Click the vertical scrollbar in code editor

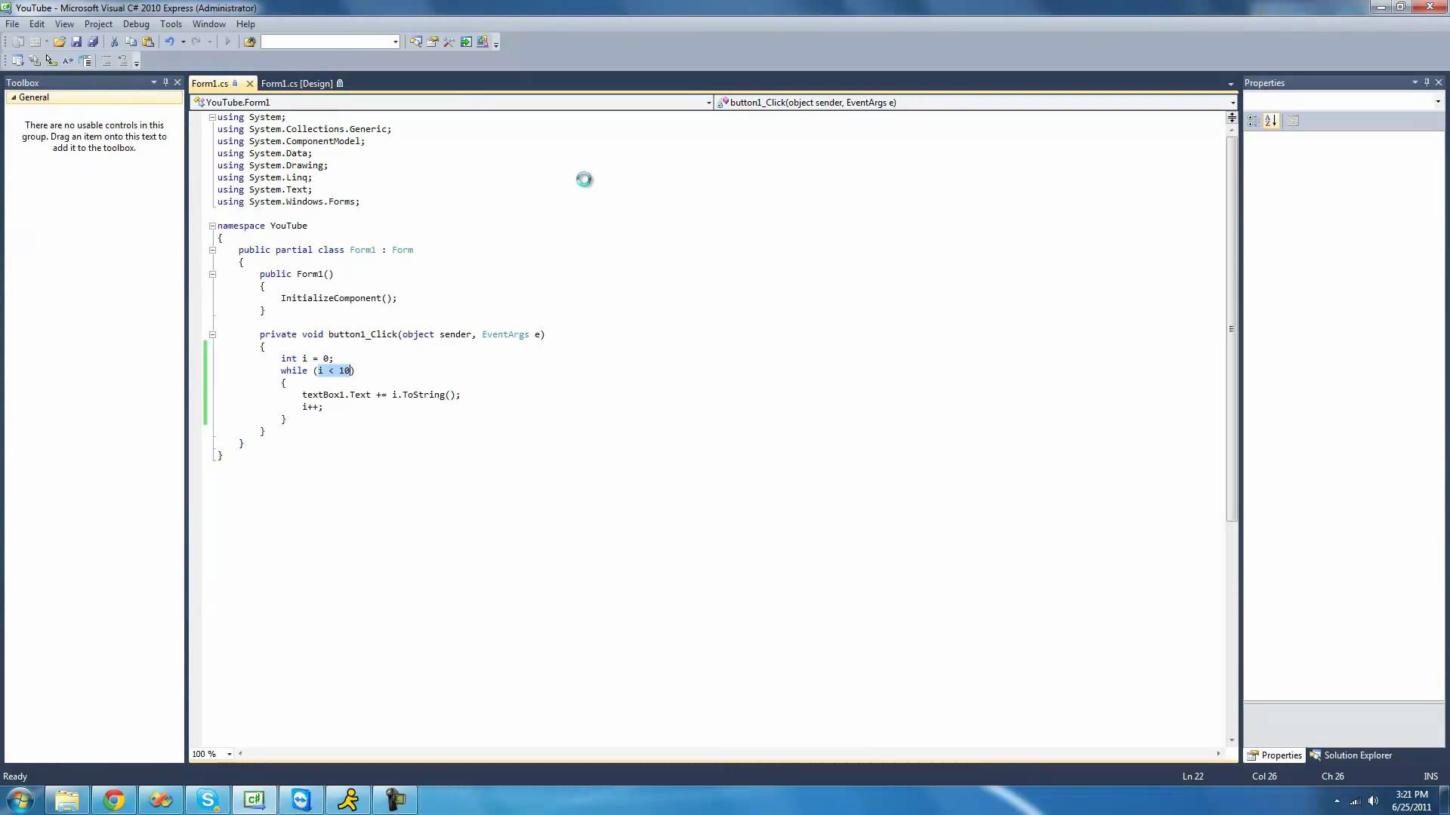point(1232,329)
